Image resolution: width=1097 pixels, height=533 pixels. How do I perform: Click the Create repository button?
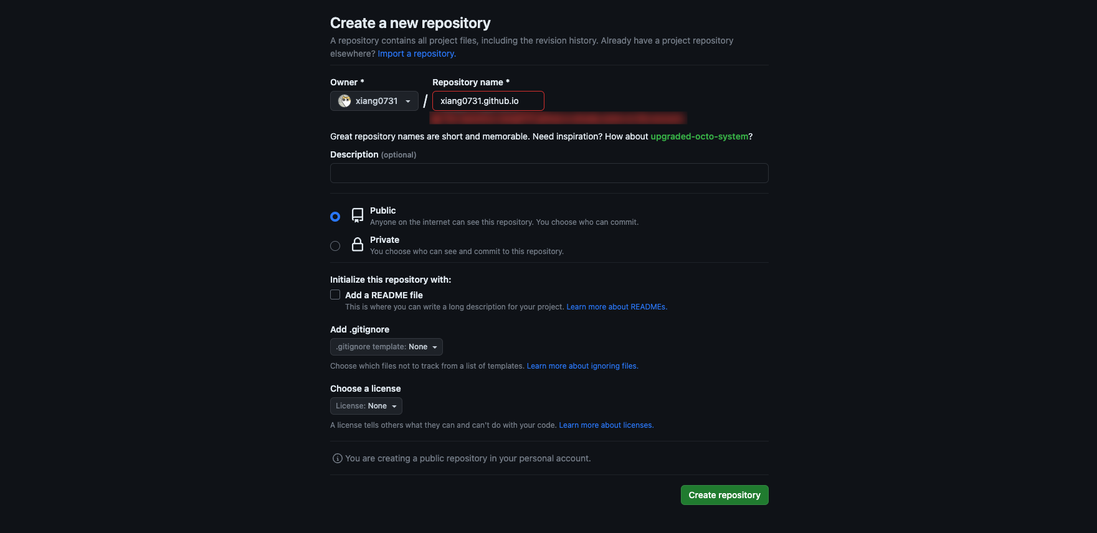pyautogui.click(x=724, y=495)
